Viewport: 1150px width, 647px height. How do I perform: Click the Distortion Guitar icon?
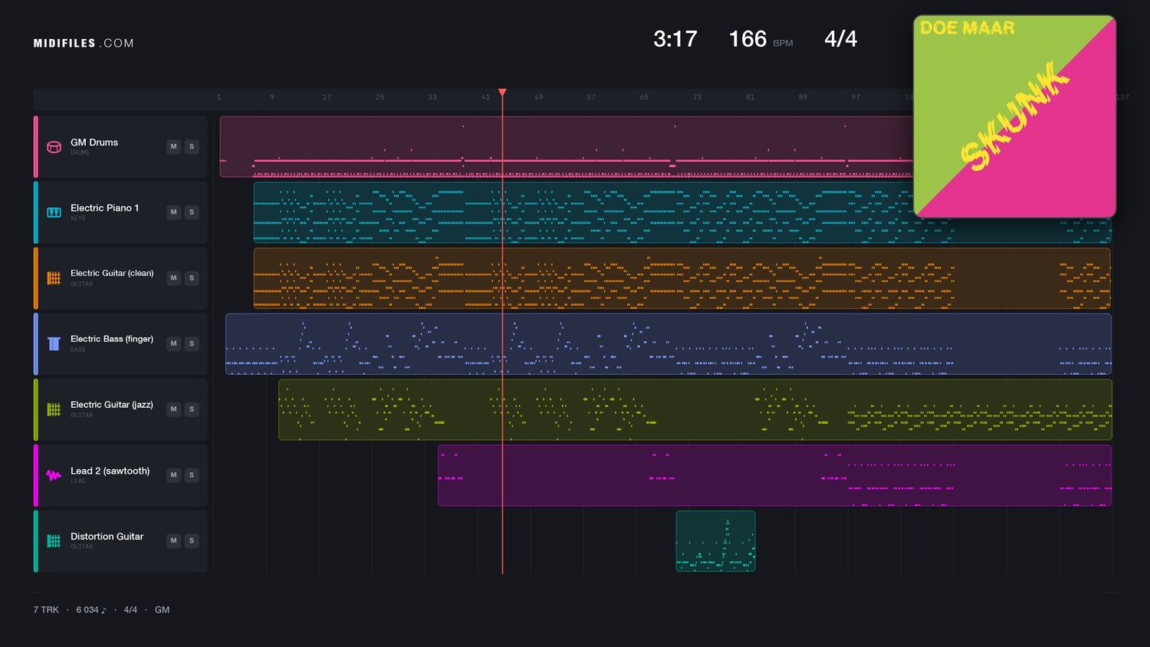pyautogui.click(x=54, y=541)
